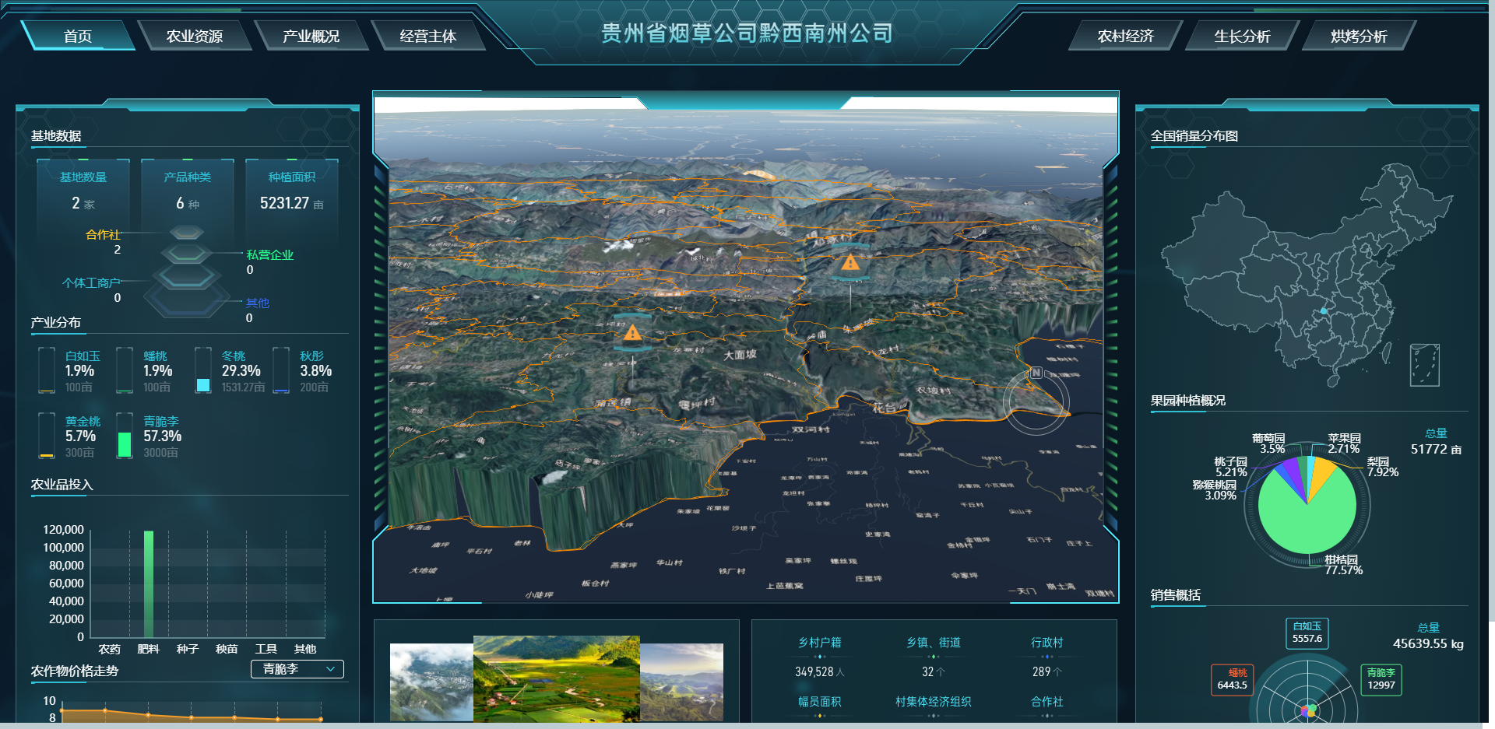
Task: Click the 合作社 pyramid label
Action: pyautogui.click(x=103, y=234)
